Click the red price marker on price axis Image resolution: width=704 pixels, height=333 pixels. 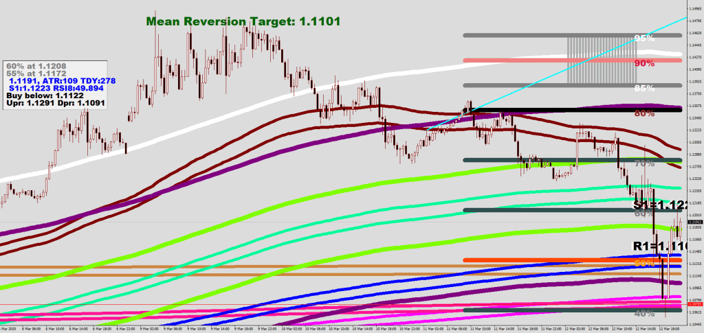(x=692, y=304)
